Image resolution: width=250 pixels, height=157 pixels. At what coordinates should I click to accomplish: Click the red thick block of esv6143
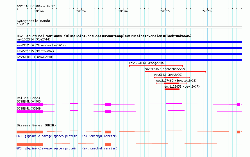click(171, 78)
